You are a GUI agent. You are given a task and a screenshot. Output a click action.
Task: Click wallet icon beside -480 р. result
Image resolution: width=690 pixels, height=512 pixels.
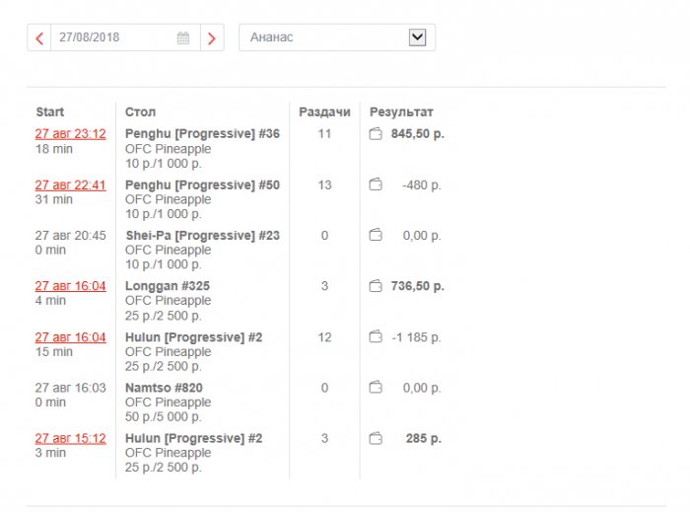(x=376, y=184)
